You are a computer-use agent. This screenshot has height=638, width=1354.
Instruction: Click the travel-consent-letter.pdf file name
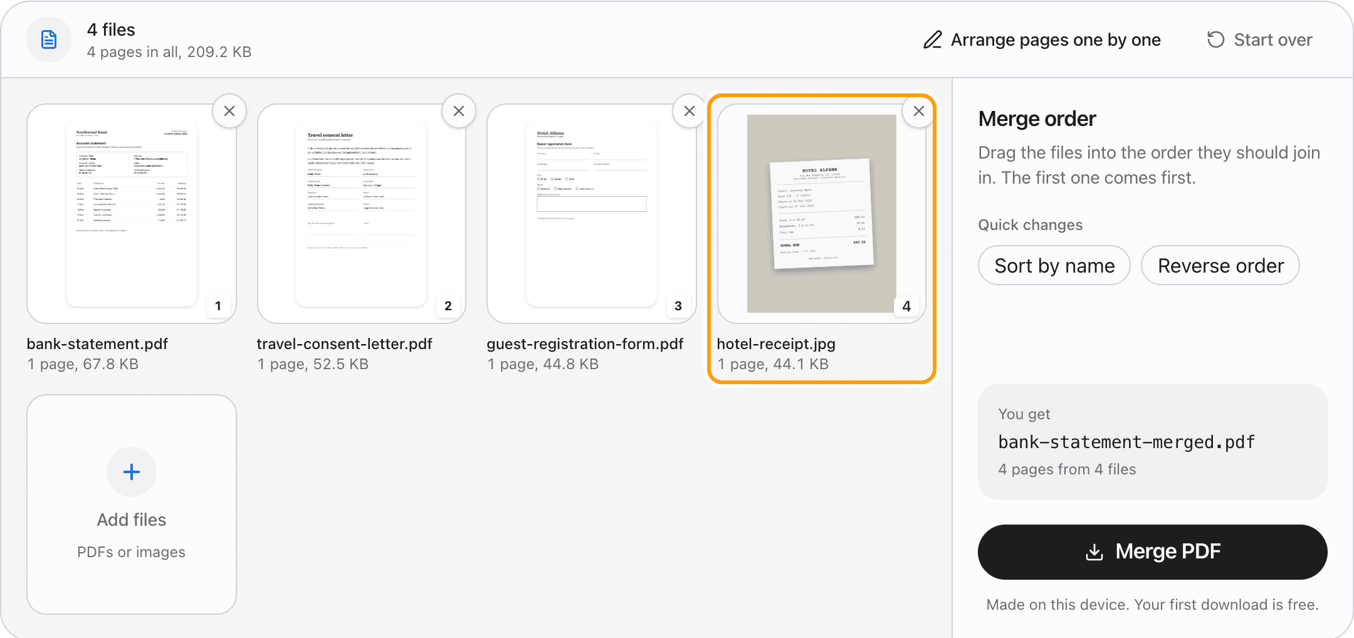pos(344,343)
